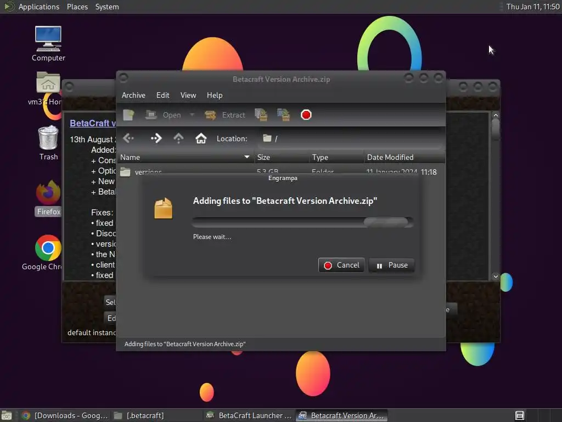
Task: Open the Edit menu
Action: point(162,95)
